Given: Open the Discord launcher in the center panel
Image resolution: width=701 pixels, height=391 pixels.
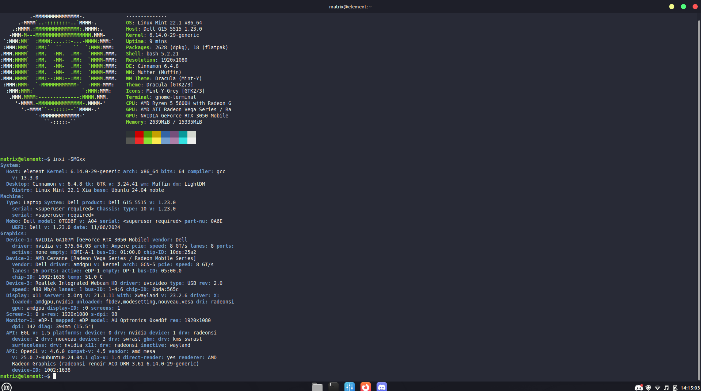Looking at the screenshot, I should (381, 387).
